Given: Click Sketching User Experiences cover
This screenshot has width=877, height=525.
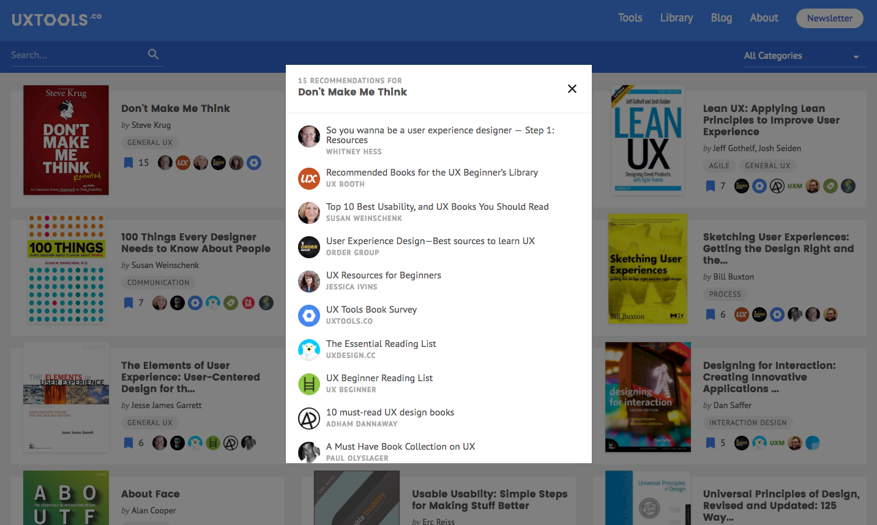Looking at the screenshot, I should (648, 269).
